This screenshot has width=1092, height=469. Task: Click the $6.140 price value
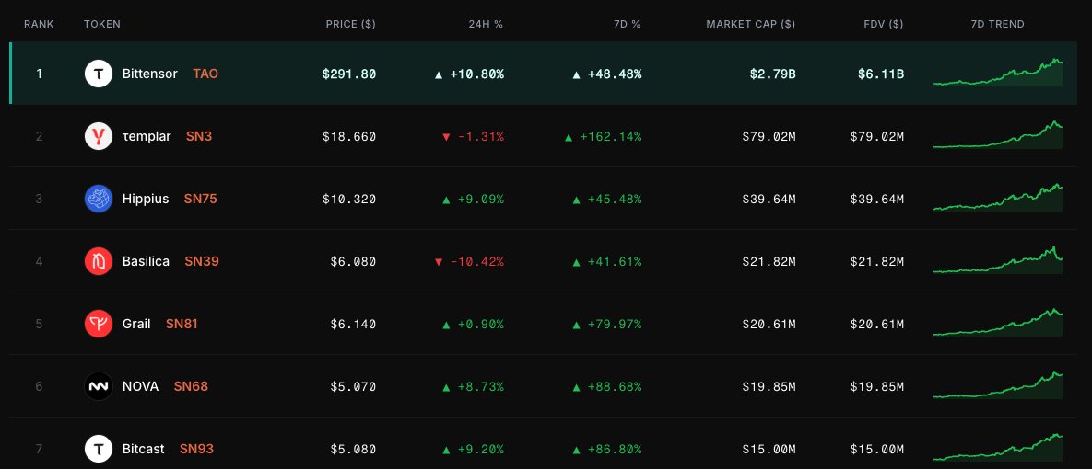point(353,324)
